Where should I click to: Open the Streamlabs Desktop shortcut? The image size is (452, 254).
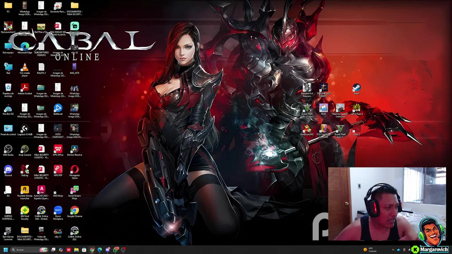(75, 28)
